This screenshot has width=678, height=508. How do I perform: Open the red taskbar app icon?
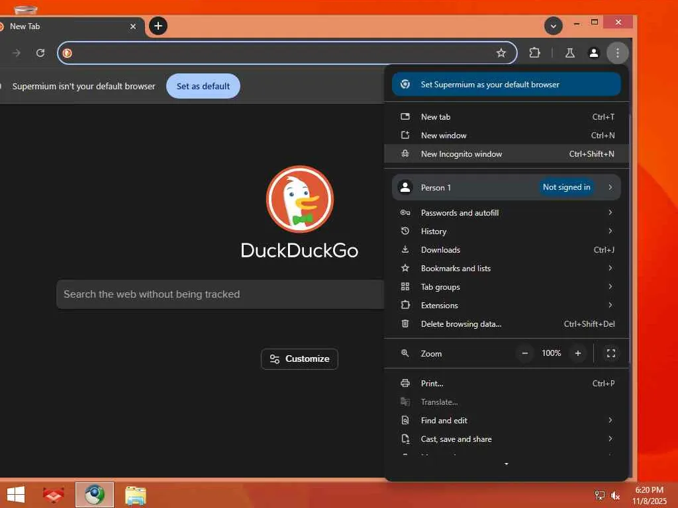[54, 495]
